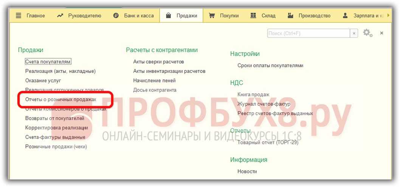
Task: Click the Информация group heading
Action: pos(249,160)
